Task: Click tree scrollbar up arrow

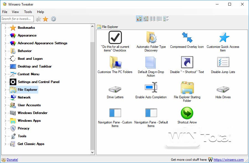Action: (x=93, y=26)
